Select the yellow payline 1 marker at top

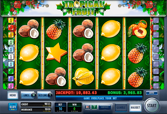[11, 20]
